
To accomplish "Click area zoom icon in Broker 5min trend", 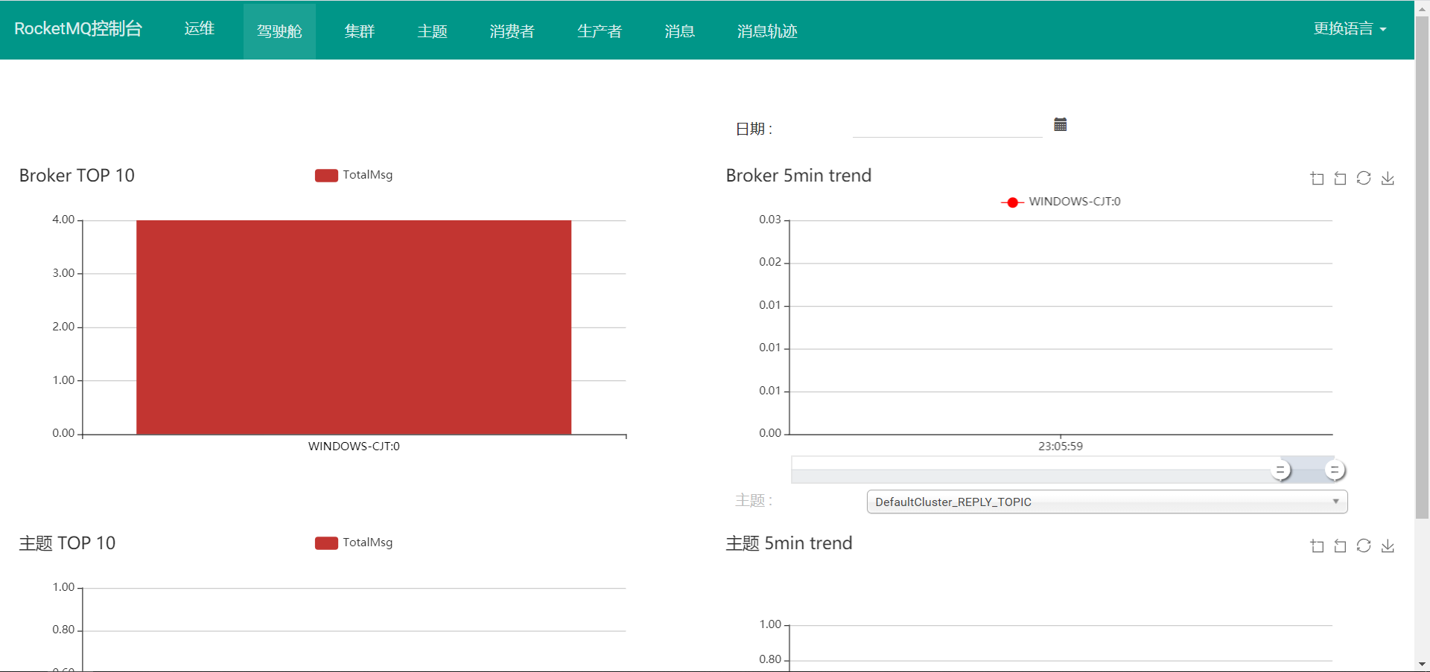I will tap(1317, 179).
